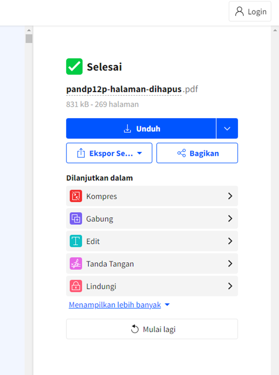The height and width of the screenshot is (375, 279).
Task: Click the right scrollbar up arrow
Action: tap(275, 30)
